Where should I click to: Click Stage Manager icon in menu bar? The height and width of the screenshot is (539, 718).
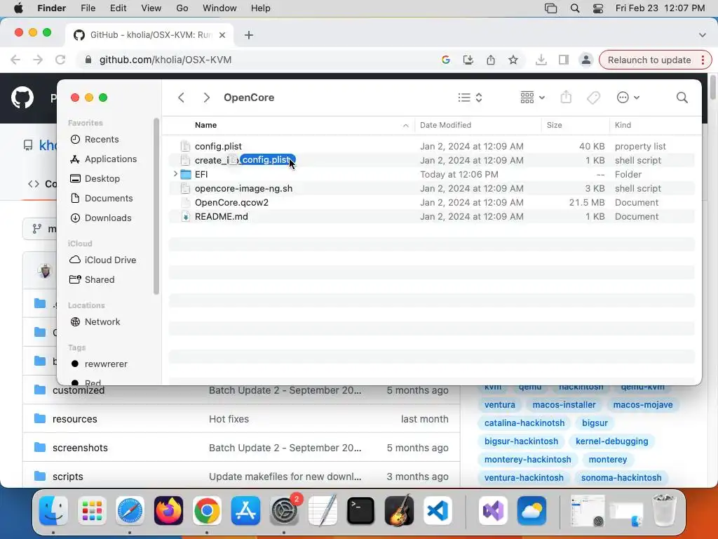(551, 8)
